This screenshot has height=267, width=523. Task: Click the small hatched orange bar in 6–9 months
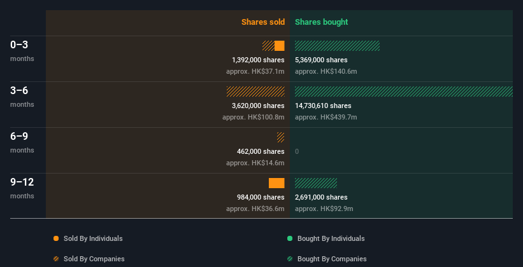click(x=280, y=137)
